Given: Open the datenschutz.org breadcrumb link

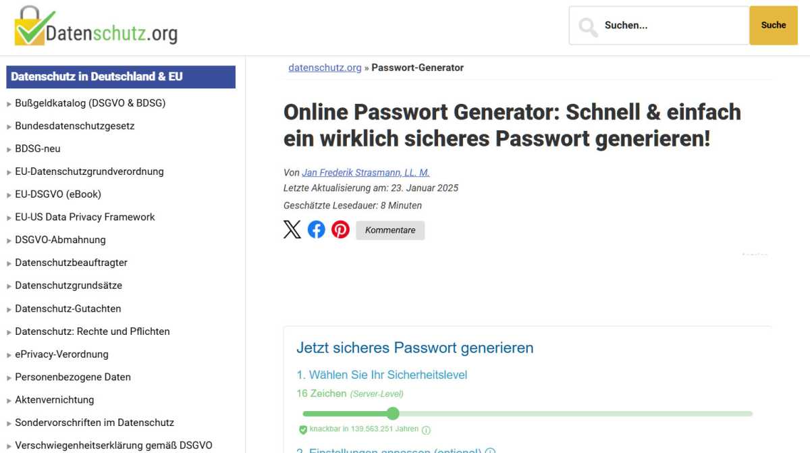Looking at the screenshot, I should (x=324, y=68).
